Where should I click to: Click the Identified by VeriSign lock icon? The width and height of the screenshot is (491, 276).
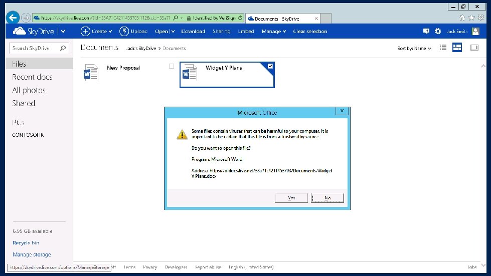click(189, 18)
